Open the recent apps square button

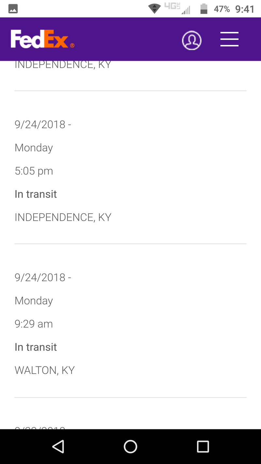click(203, 446)
